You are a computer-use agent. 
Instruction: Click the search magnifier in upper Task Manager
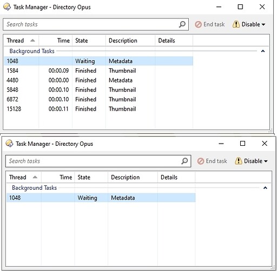182,24
